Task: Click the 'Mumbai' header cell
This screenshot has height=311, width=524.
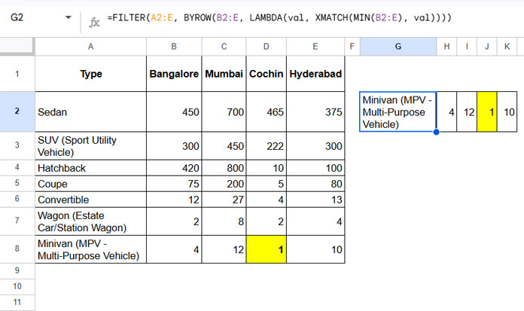Action: 224,74
